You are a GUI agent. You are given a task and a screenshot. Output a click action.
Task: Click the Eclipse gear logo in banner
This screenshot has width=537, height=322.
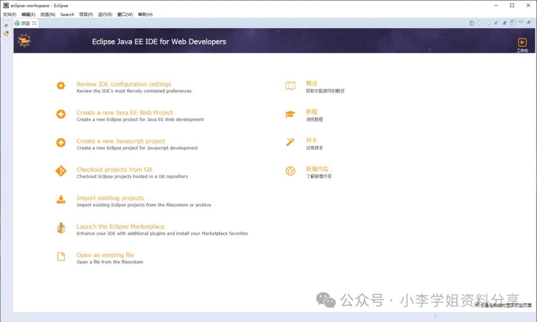(x=24, y=40)
